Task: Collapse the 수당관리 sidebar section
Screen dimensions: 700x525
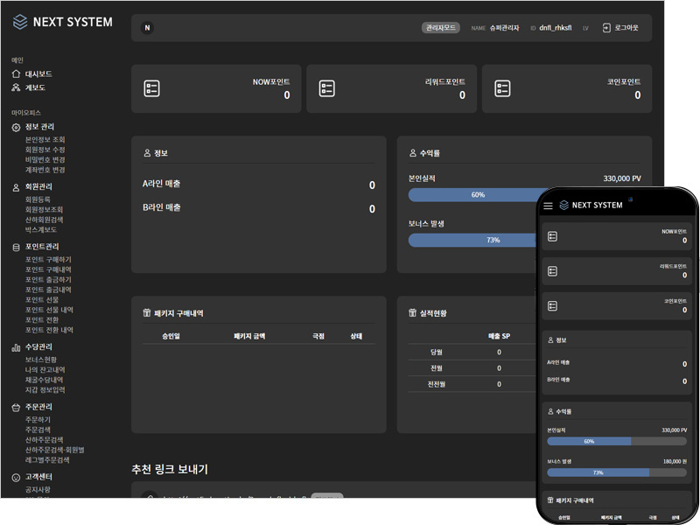Action: point(38,347)
